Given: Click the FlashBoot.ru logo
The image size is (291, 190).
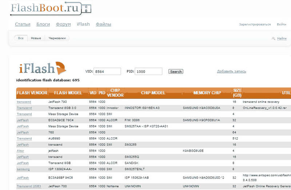Looking at the screenshot, I should (51, 8).
